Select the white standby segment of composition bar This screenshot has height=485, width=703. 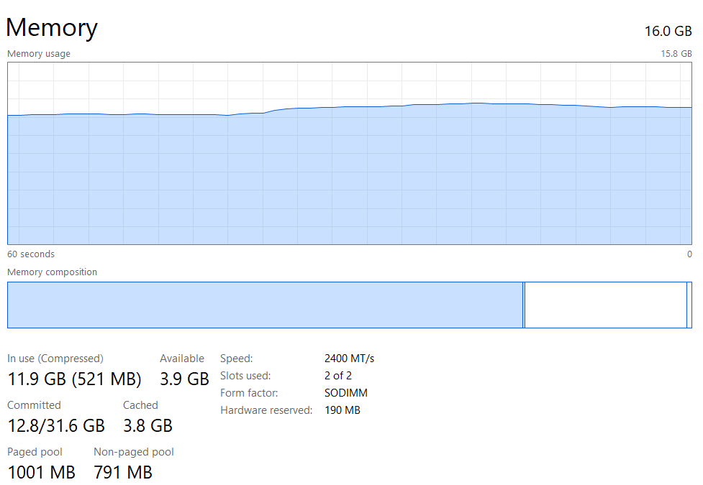(x=605, y=305)
